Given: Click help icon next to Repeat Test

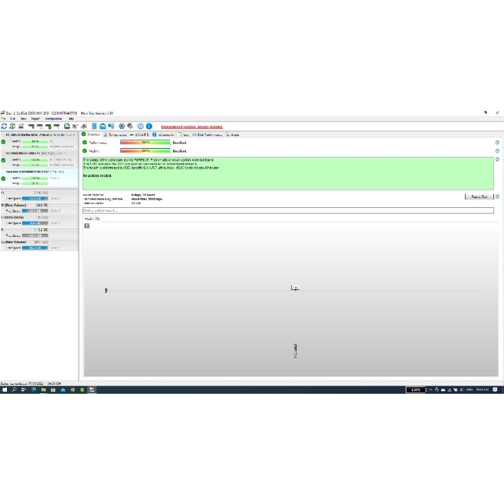Looking at the screenshot, I should coord(497,197).
